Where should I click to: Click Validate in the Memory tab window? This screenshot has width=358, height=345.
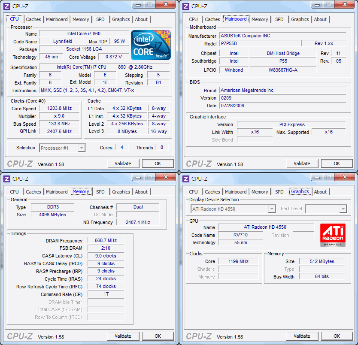123,336
